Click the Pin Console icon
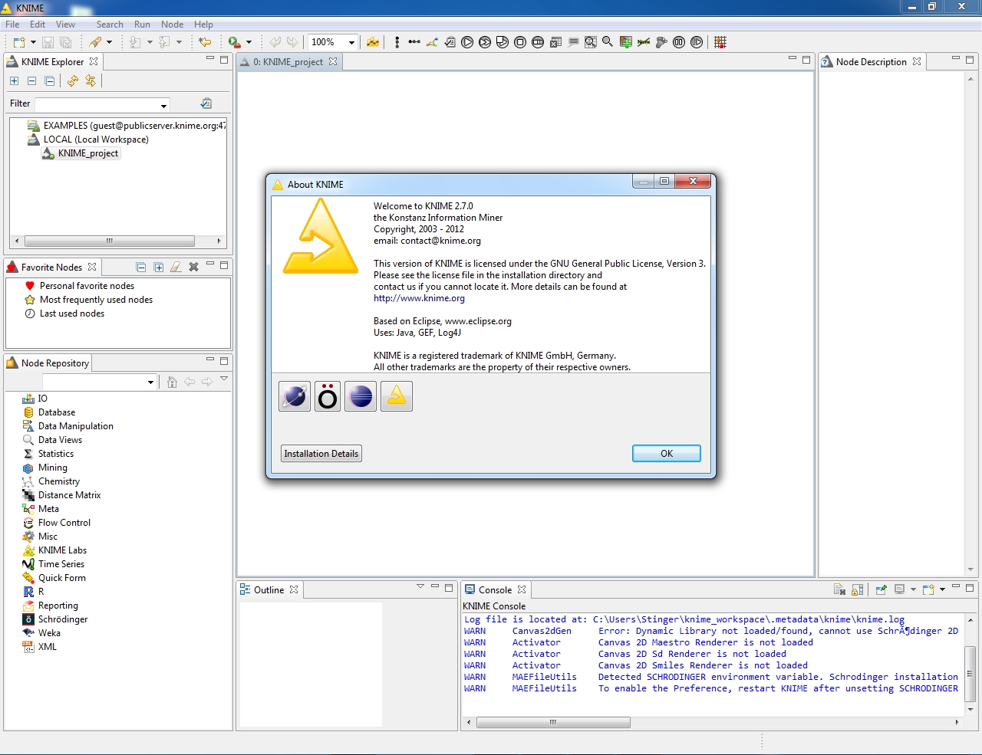Image resolution: width=982 pixels, height=755 pixels. click(881, 589)
